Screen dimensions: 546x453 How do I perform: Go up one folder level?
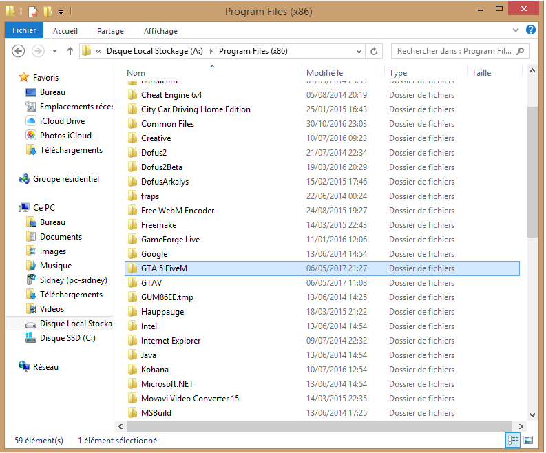70,51
